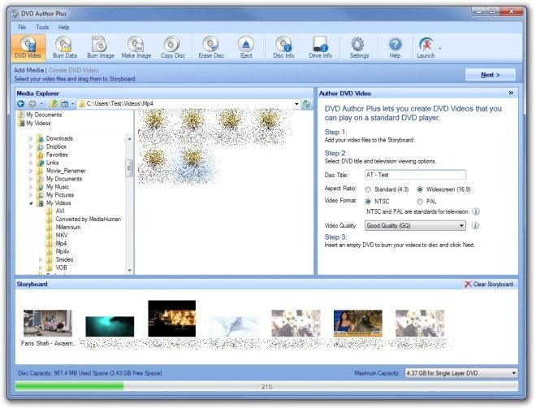Go forward in Media Explorer
536x409 pixels.
click(32, 104)
